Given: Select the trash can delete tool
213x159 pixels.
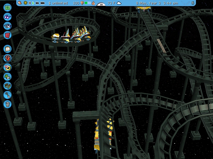Looking at the screenshot, I should pyautogui.click(x=7, y=104).
